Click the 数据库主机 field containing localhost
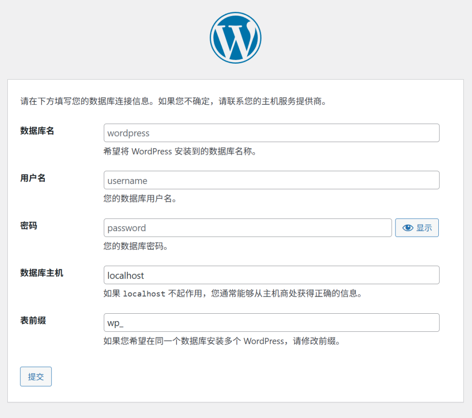Screen dimensions: 472x418 pos(271,275)
